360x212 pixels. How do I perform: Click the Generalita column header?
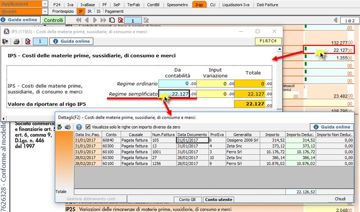click(x=242, y=134)
